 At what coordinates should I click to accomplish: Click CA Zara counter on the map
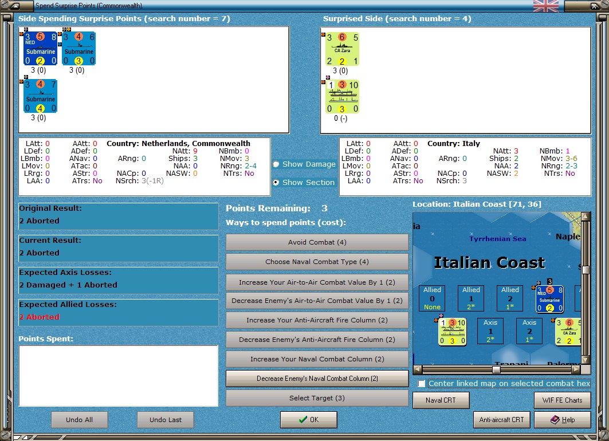pos(568,332)
